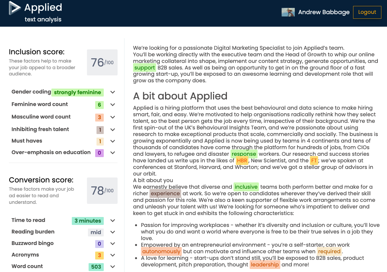The image size is (387, 272).
Task: Expand the Inhibiting fresh talent section
Action: (x=112, y=129)
